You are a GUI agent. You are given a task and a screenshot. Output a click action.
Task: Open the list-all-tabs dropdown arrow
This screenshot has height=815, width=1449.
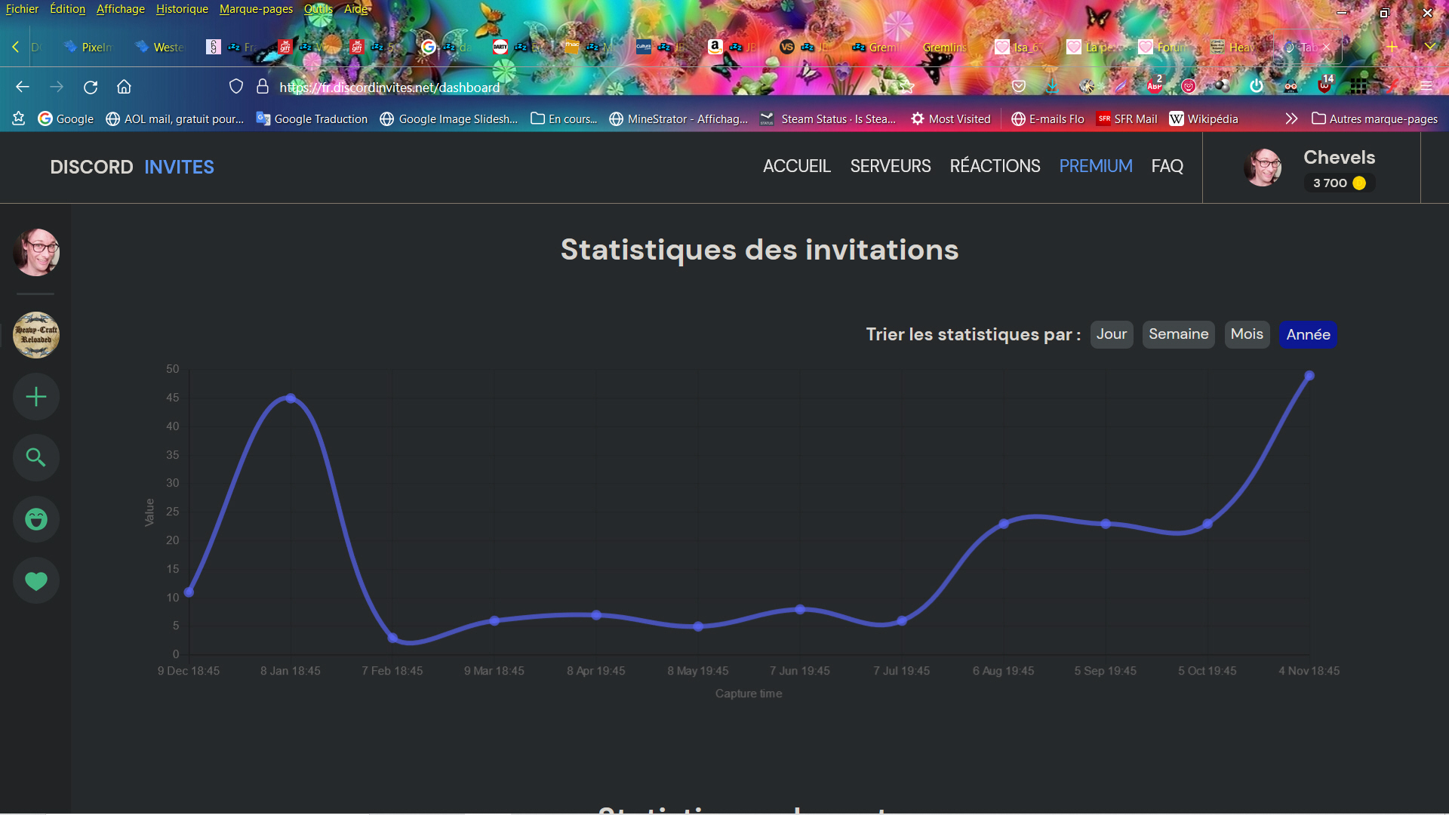coord(1429,47)
